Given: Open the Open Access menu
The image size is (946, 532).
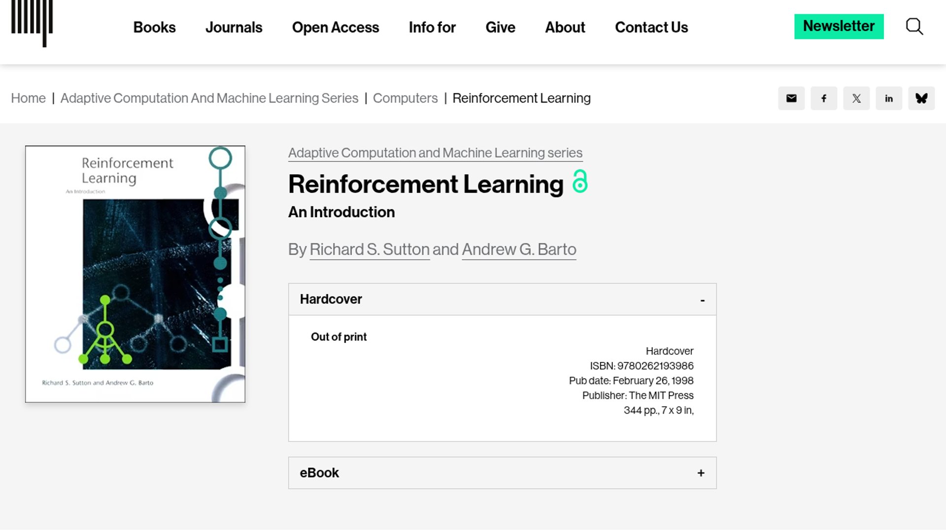Looking at the screenshot, I should [335, 27].
